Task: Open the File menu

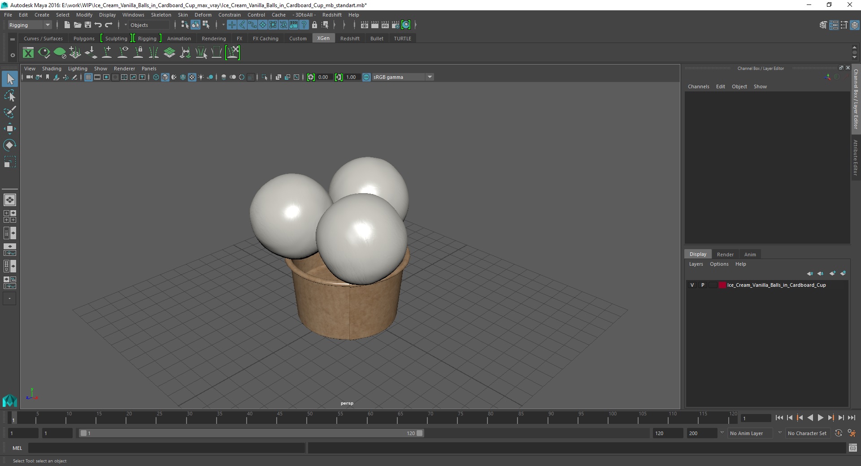Action: (x=8, y=15)
